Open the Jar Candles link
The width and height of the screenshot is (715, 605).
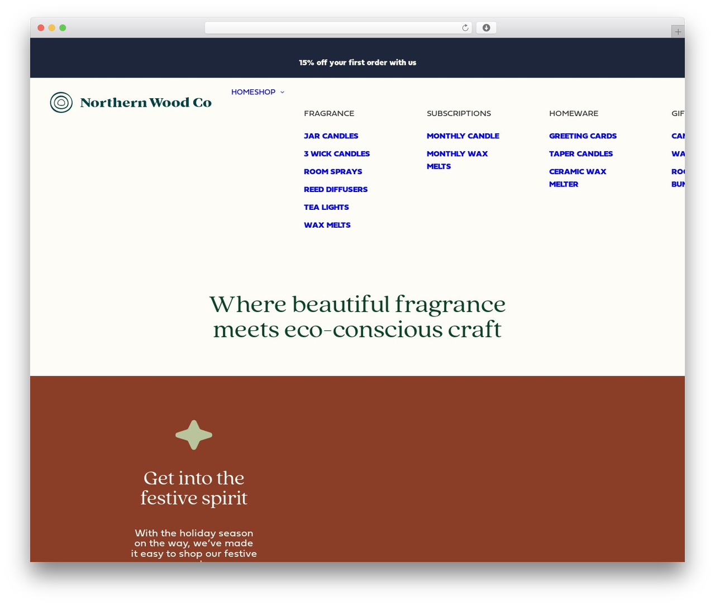click(331, 136)
